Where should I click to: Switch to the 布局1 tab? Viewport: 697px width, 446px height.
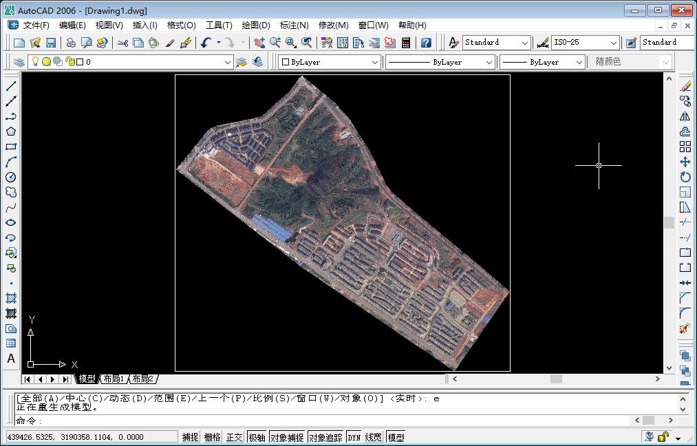click(x=114, y=379)
